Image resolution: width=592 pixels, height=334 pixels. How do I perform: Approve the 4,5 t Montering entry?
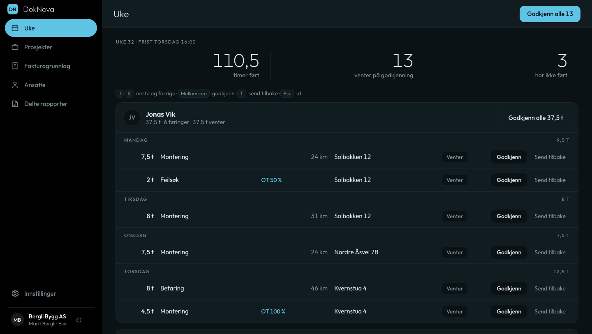(x=509, y=311)
